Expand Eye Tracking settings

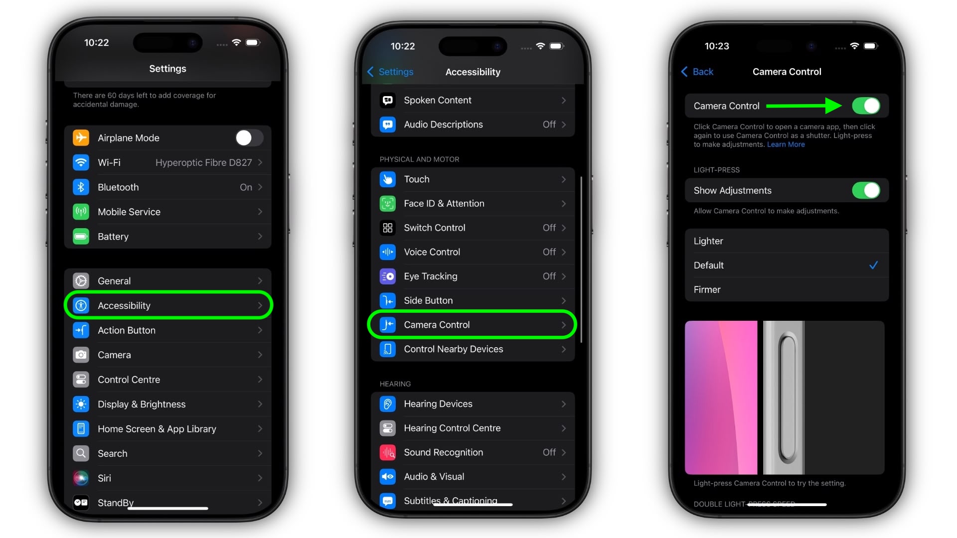click(x=473, y=276)
